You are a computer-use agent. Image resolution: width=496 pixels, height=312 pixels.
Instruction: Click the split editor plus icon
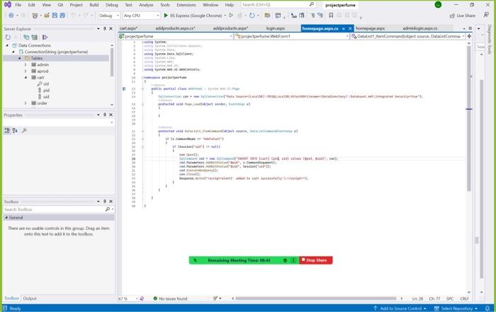coord(469,36)
